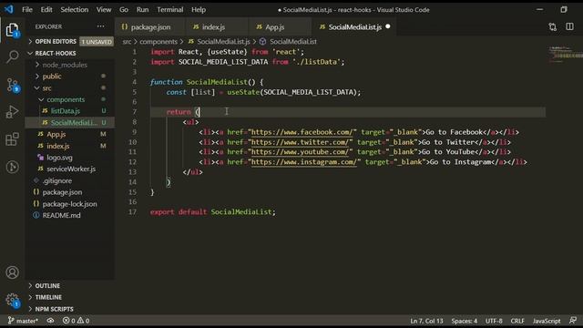The image size is (583, 328).
Task: Open the Go menu
Action: [x=124, y=10]
